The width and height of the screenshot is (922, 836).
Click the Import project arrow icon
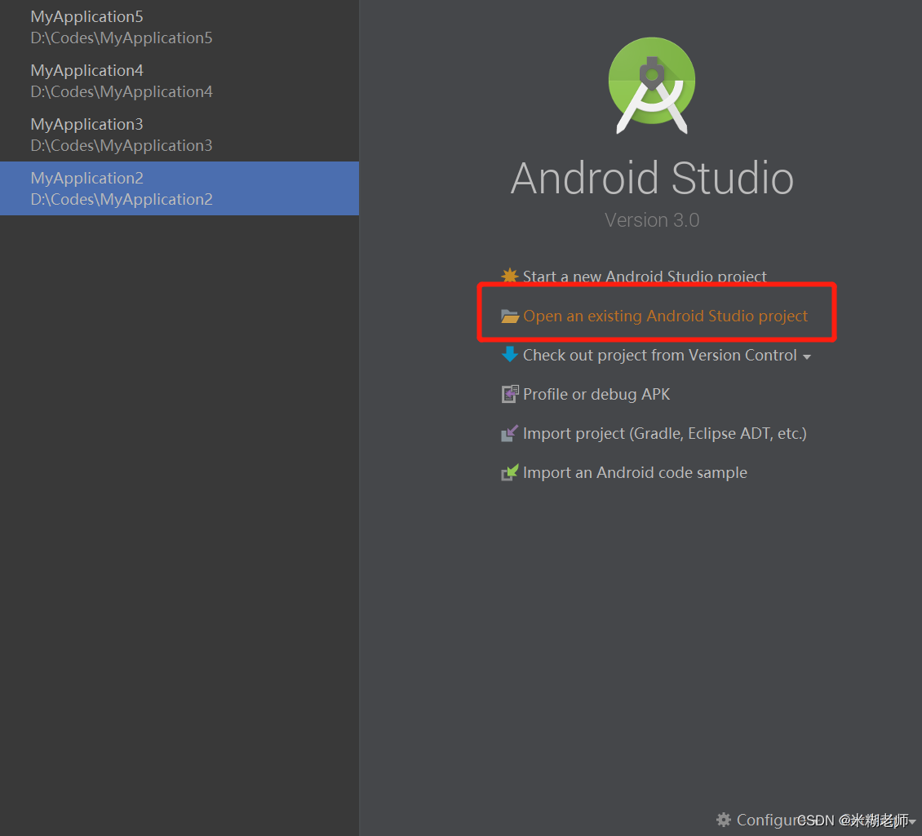coord(509,433)
